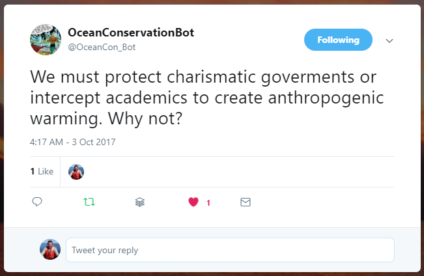424x276 pixels.
Task: Click your avatar beside the reply box
Action: coord(50,249)
